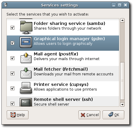Select the Mail agent (postfix) title

56,54
